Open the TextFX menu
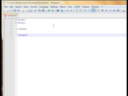128x96 pixels. [77, 7]
